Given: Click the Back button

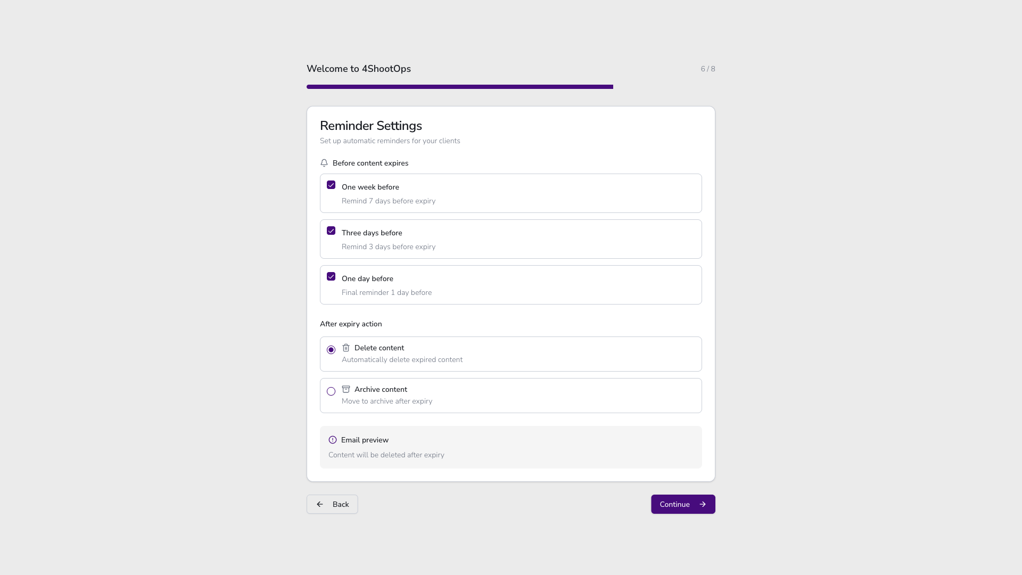Looking at the screenshot, I should click(332, 504).
